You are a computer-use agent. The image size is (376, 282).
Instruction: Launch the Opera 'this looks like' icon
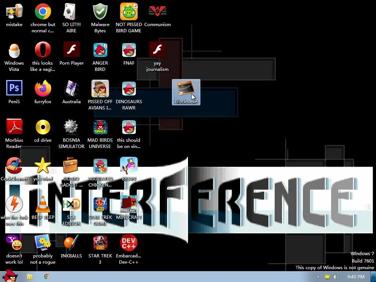tap(43, 50)
